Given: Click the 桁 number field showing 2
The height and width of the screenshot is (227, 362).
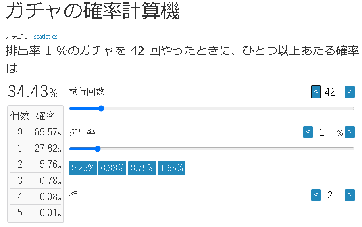Looking at the screenshot, I should 330,196.
